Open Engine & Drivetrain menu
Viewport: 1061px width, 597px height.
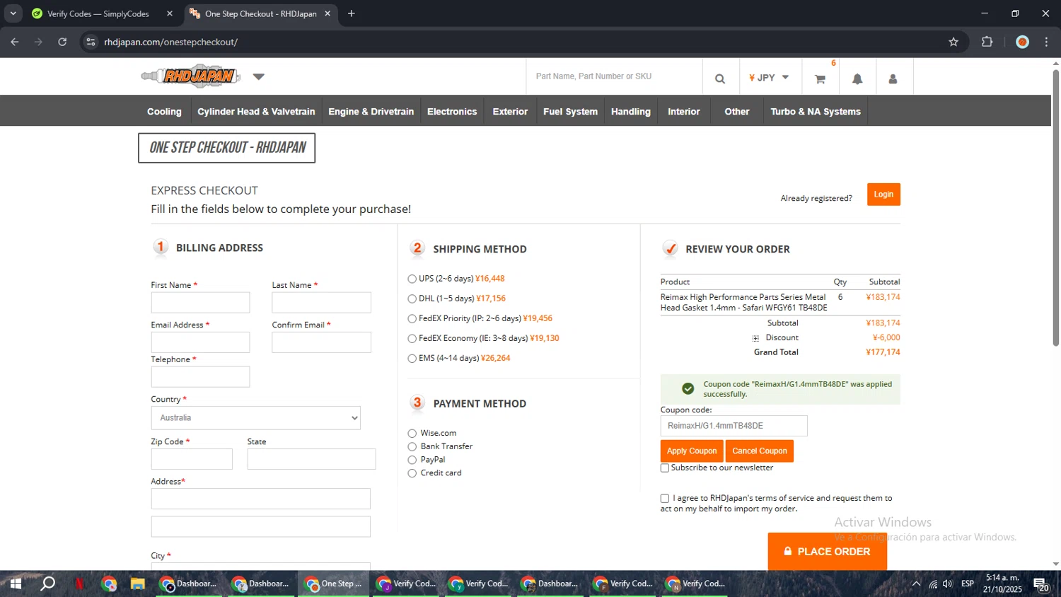371,112
